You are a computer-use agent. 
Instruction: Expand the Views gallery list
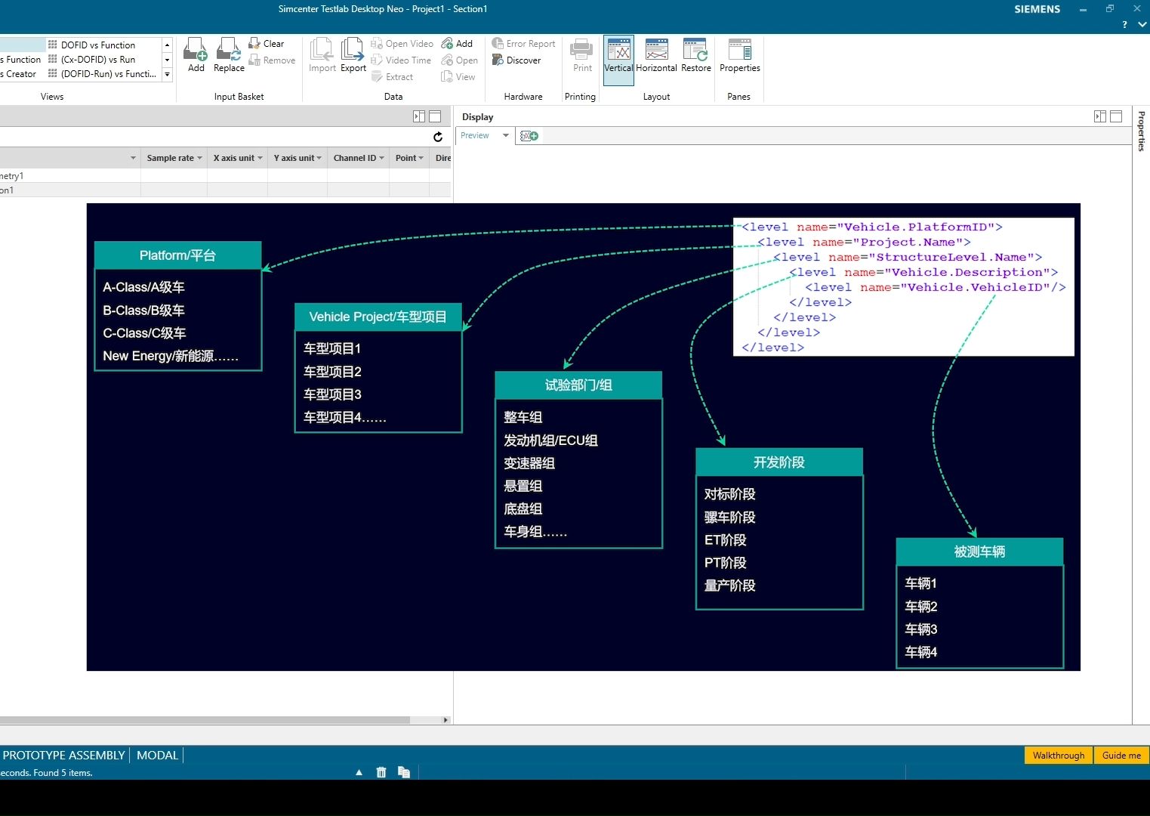(167, 74)
